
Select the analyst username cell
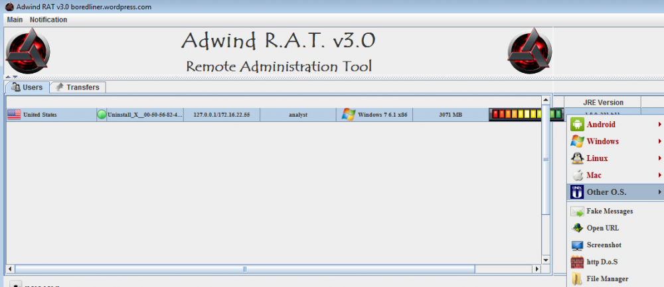click(x=298, y=115)
